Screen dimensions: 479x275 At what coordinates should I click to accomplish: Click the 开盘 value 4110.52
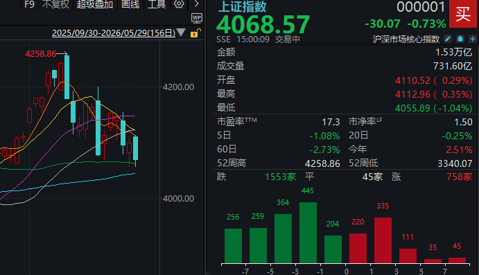tap(412, 80)
